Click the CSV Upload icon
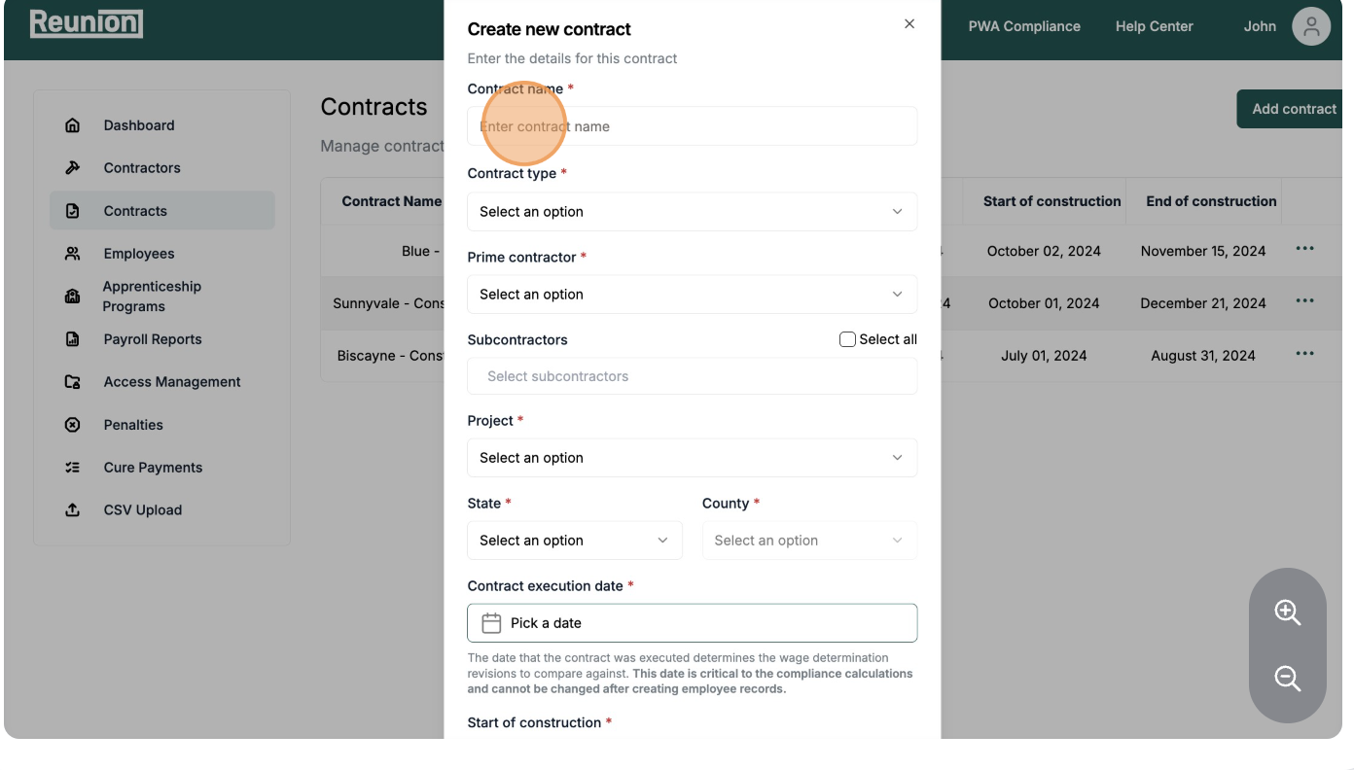This screenshot has height=770, width=1354. [72, 510]
